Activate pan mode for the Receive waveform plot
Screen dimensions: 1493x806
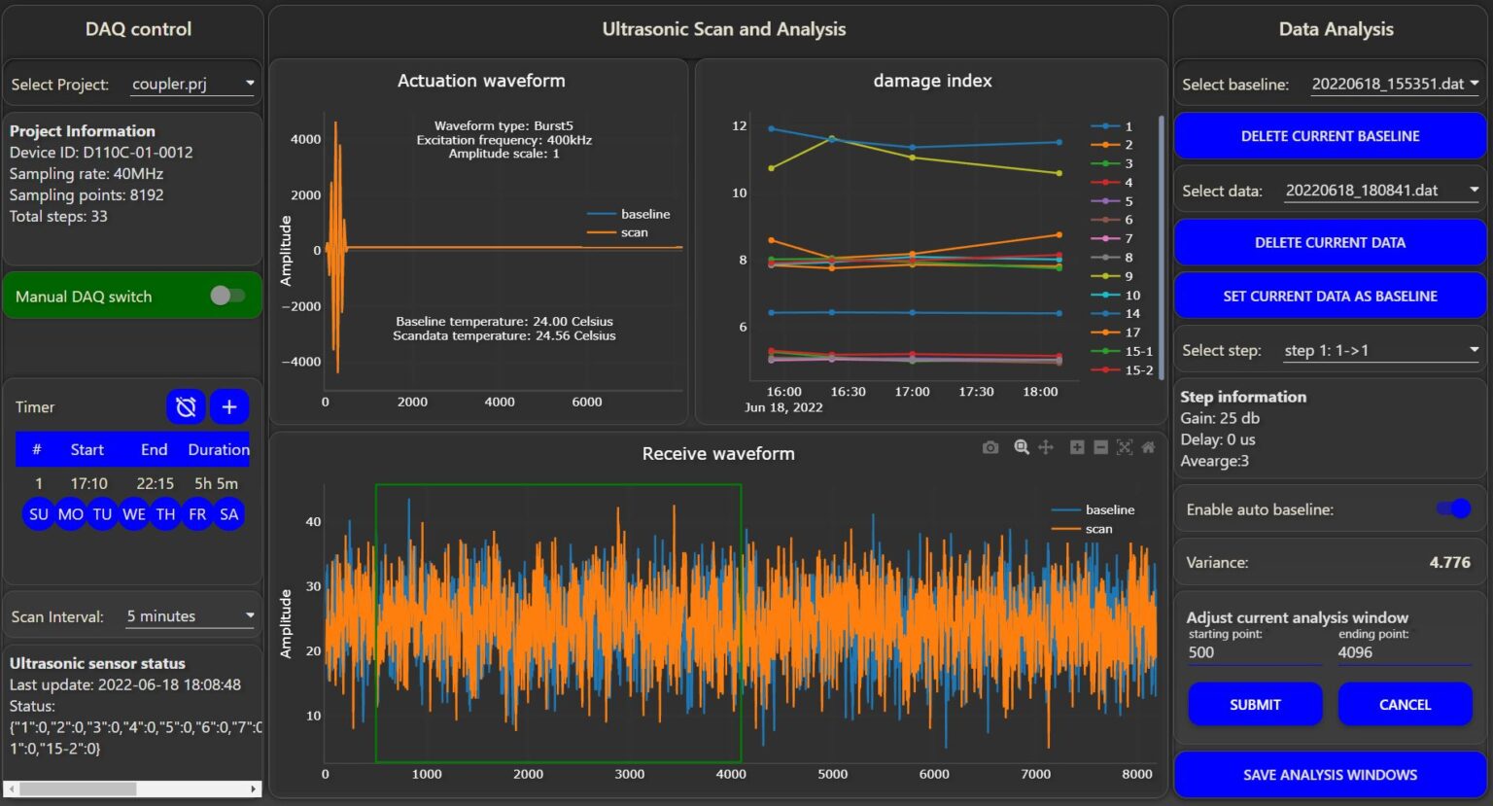click(1045, 447)
